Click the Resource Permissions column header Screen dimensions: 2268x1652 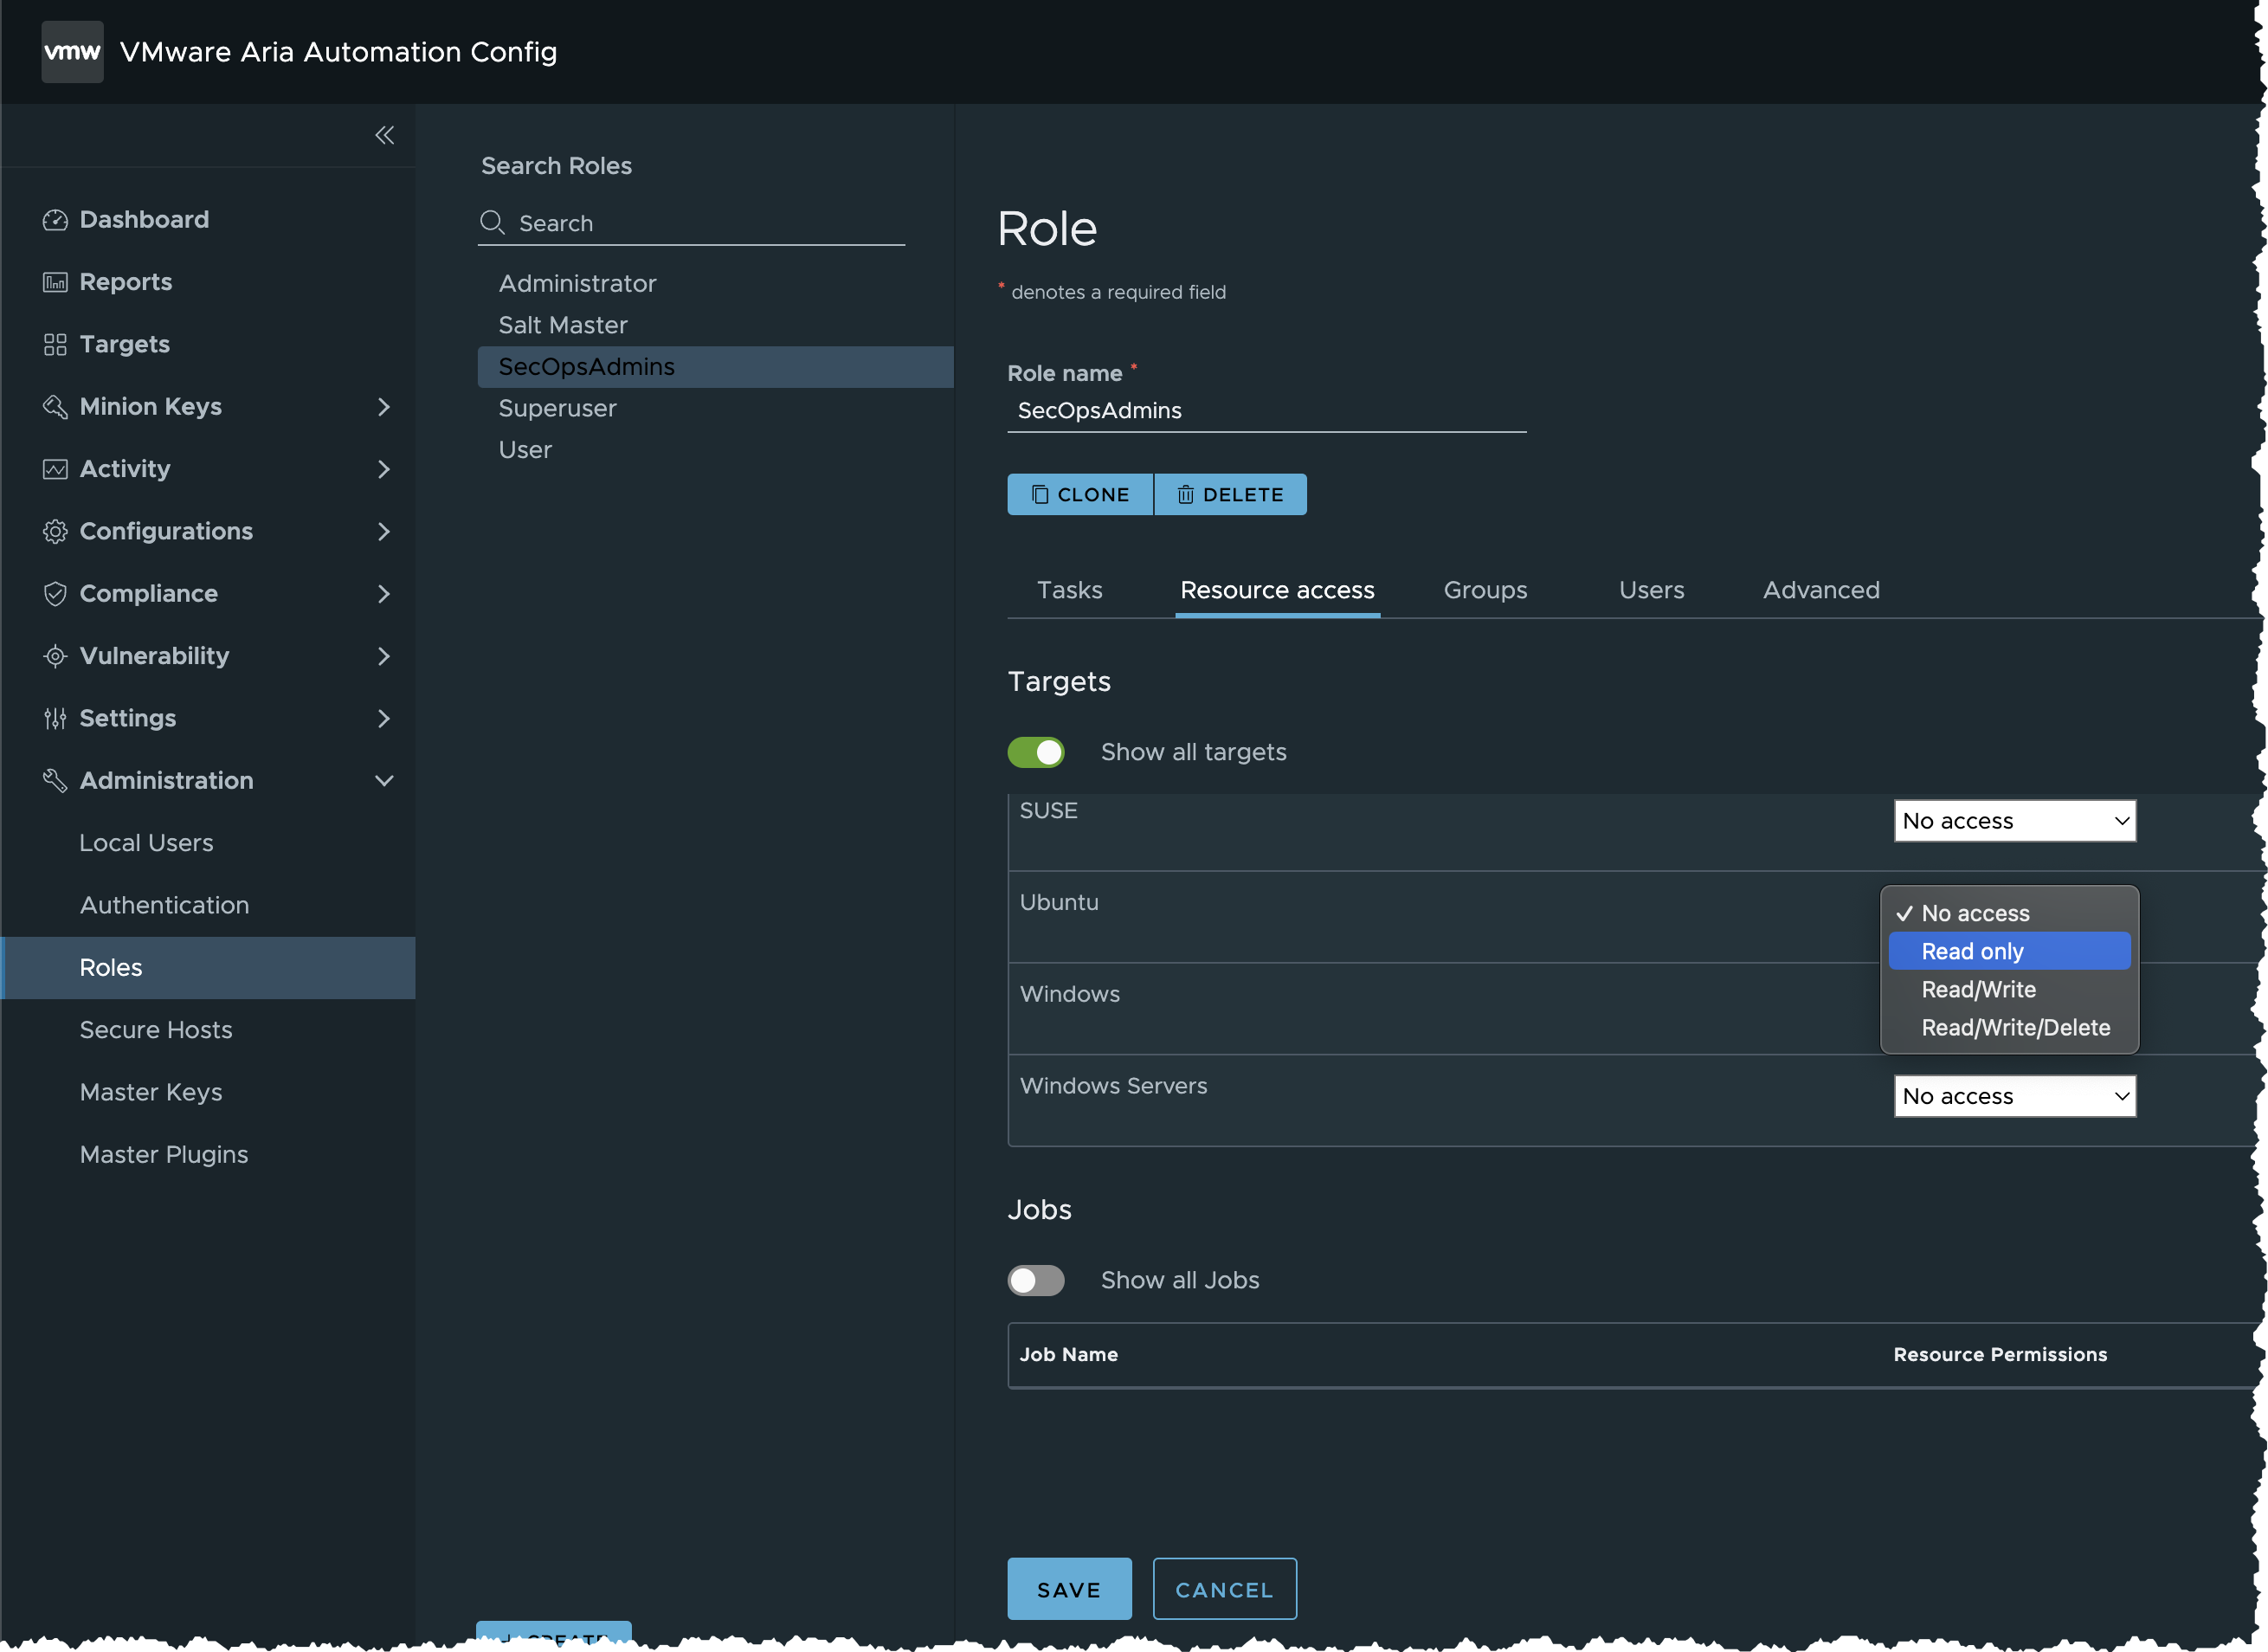point(1999,1354)
